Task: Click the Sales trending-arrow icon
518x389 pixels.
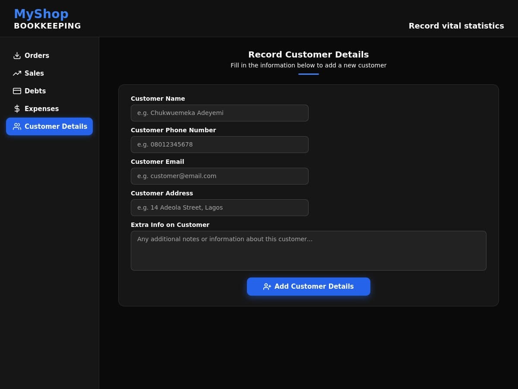Action: coord(17,73)
